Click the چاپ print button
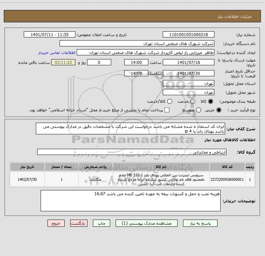Image resolution: width=265 pixels, height=256 pixels. [102, 223]
